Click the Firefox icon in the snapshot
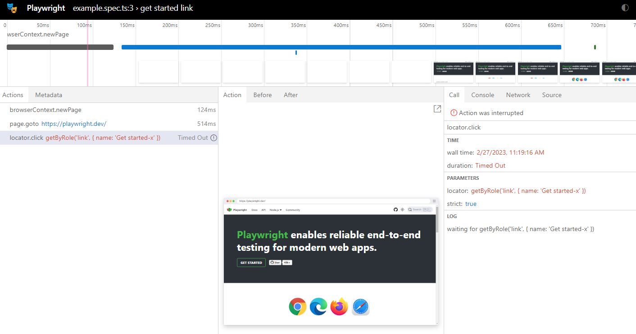The image size is (636, 334). click(339, 307)
